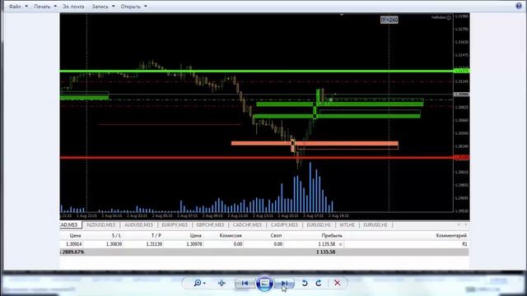Image resolution: width=527 pixels, height=296 pixels.
Task: Click the open price value 1.30914
Action: click(x=73, y=244)
